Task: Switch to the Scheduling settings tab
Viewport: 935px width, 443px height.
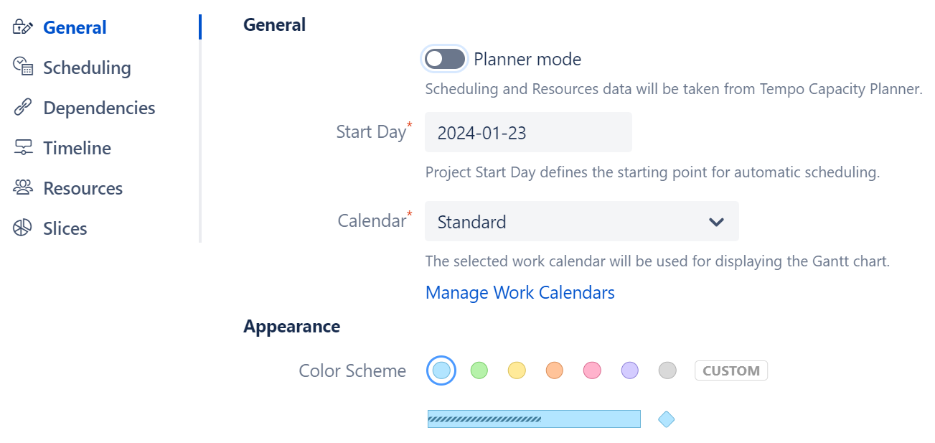Action: [88, 66]
